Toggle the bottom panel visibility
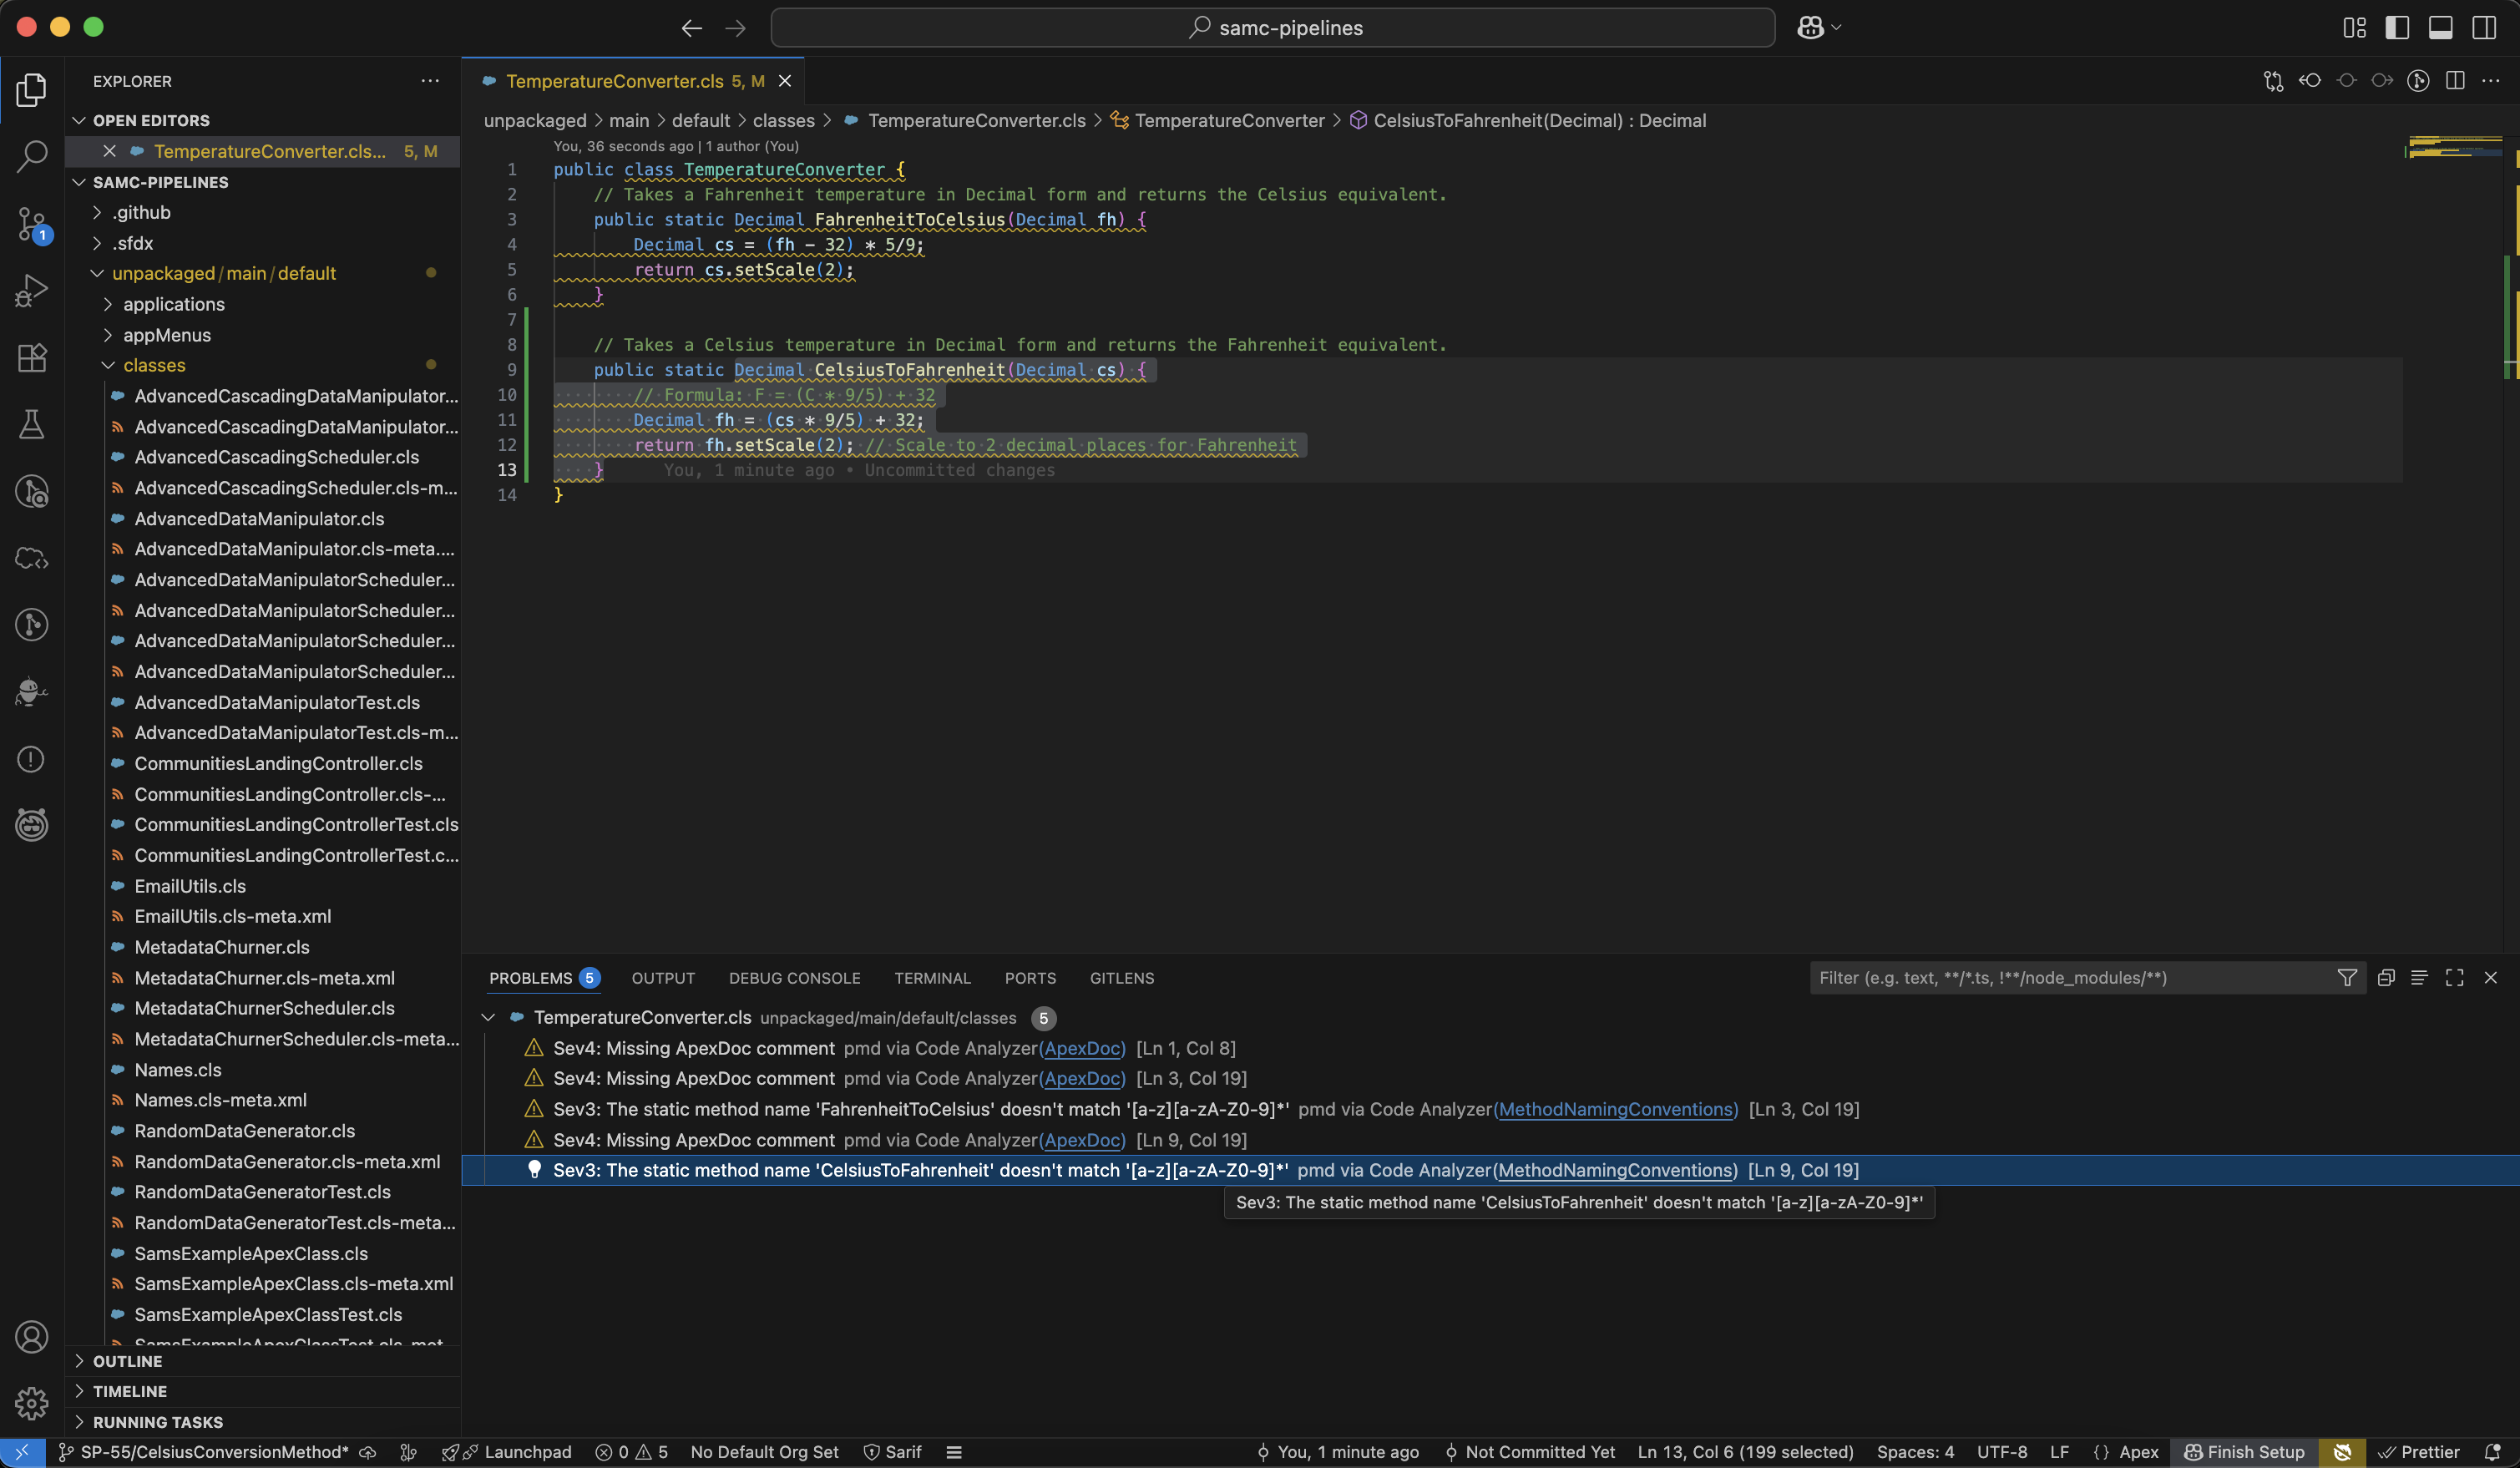 click(x=2440, y=28)
